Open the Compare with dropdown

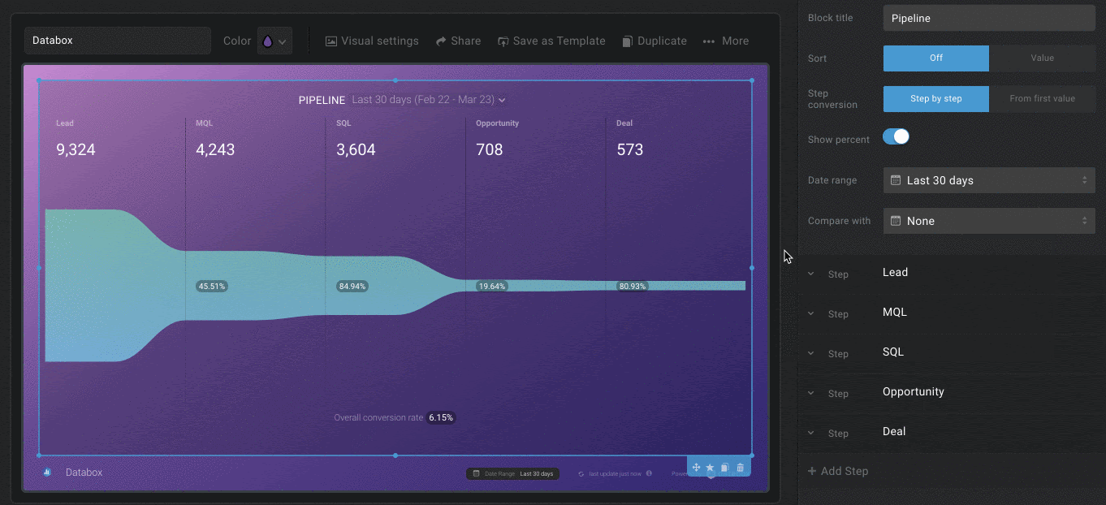[x=988, y=221]
